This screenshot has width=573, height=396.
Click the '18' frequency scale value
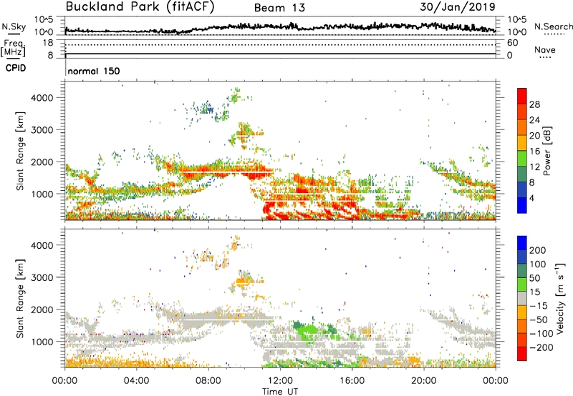[48, 43]
